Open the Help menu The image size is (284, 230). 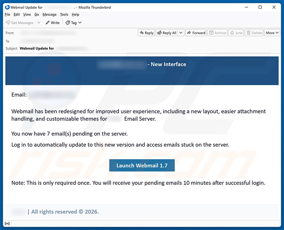point(75,14)
